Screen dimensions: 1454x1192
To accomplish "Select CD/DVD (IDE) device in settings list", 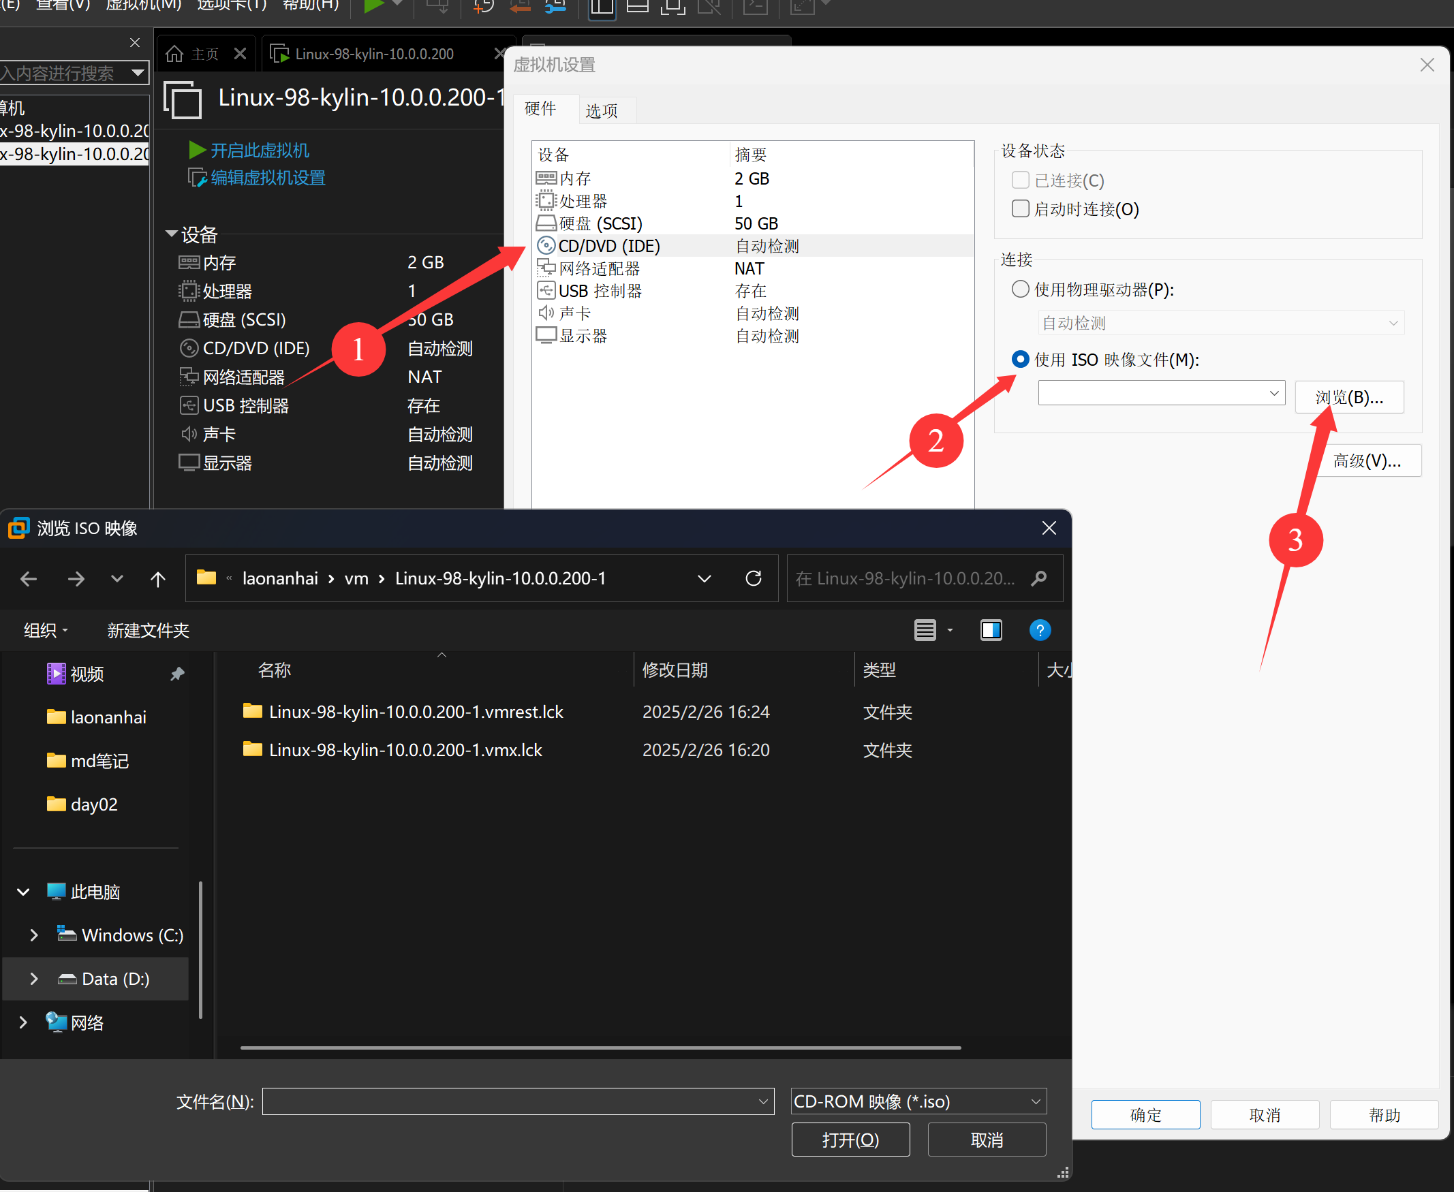I will coord(608,246).
